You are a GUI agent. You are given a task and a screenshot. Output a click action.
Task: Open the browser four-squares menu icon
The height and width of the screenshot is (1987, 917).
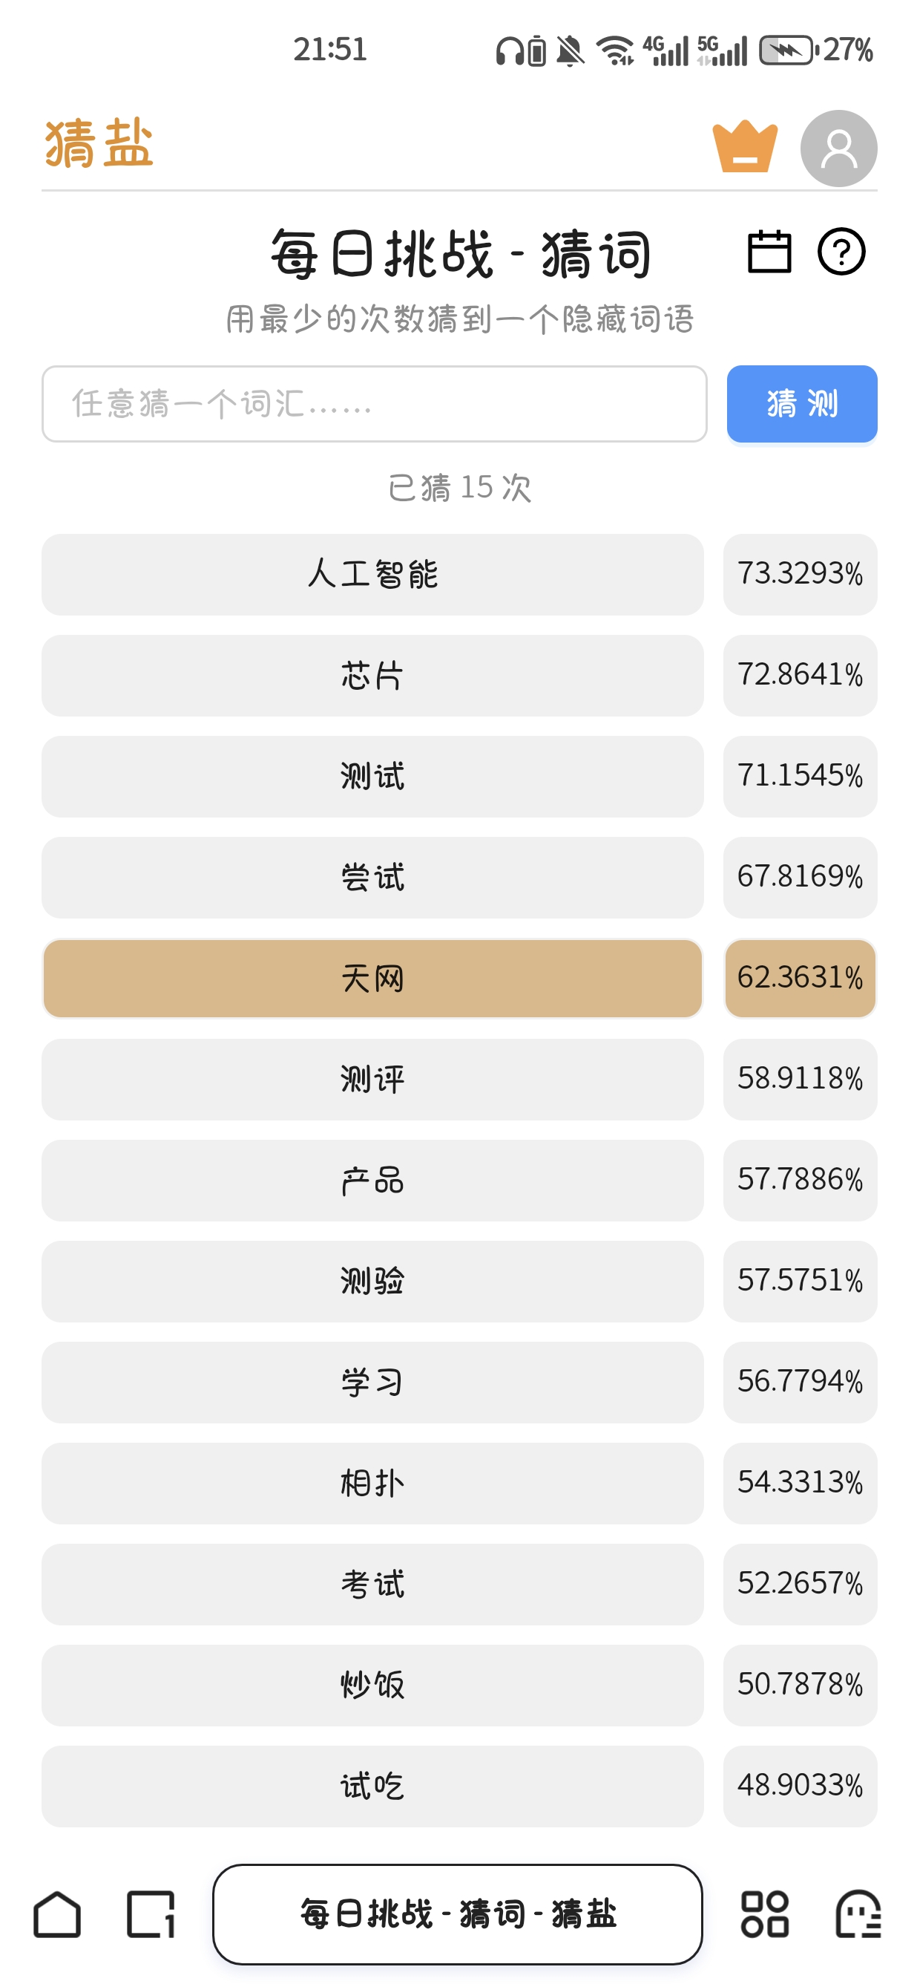(x=764, y=1914)
